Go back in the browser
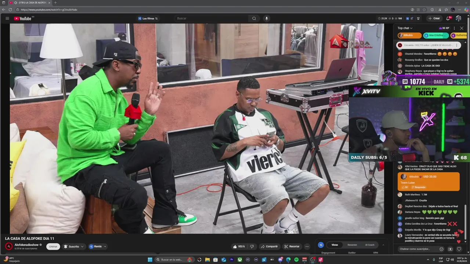Viewport: 470px width, 264px height. pyautogui.click(x=4, y=10)
